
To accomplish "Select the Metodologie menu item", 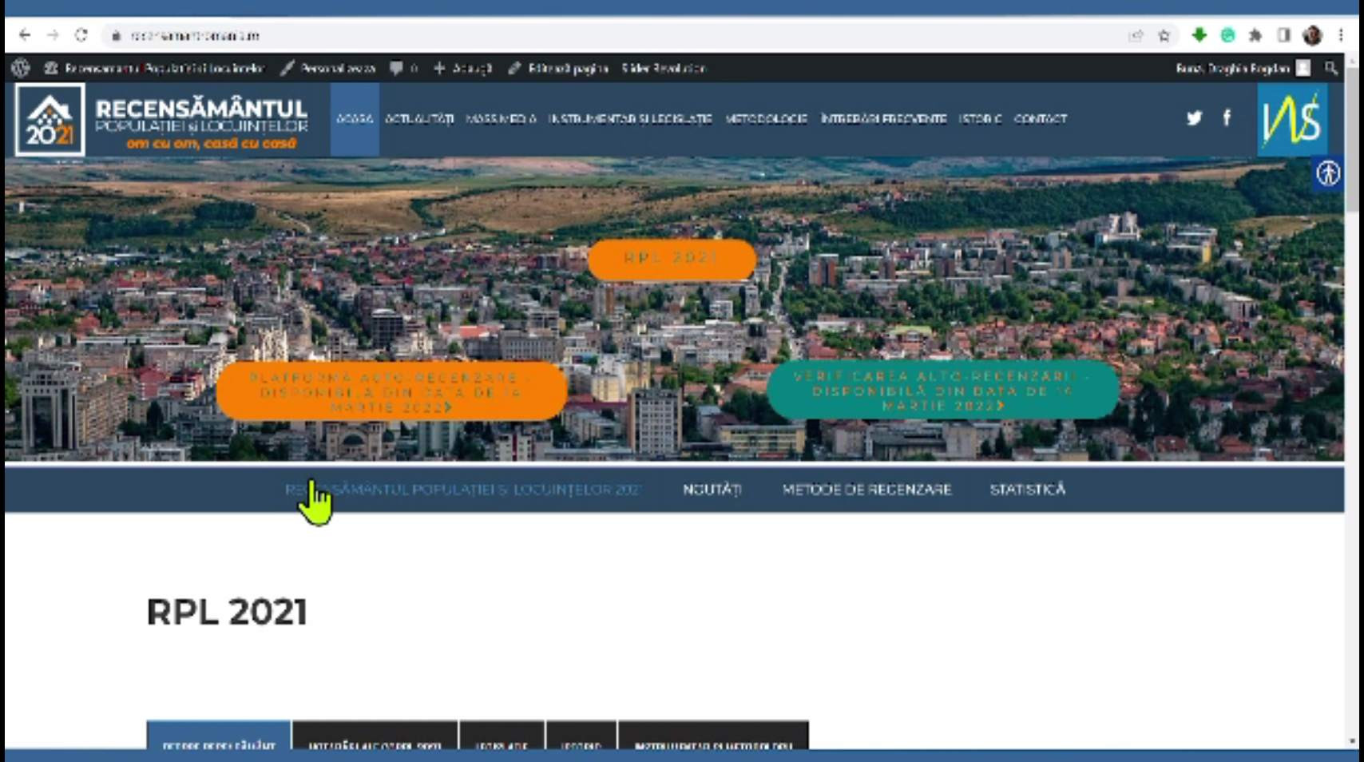I will tap(766, 119).
